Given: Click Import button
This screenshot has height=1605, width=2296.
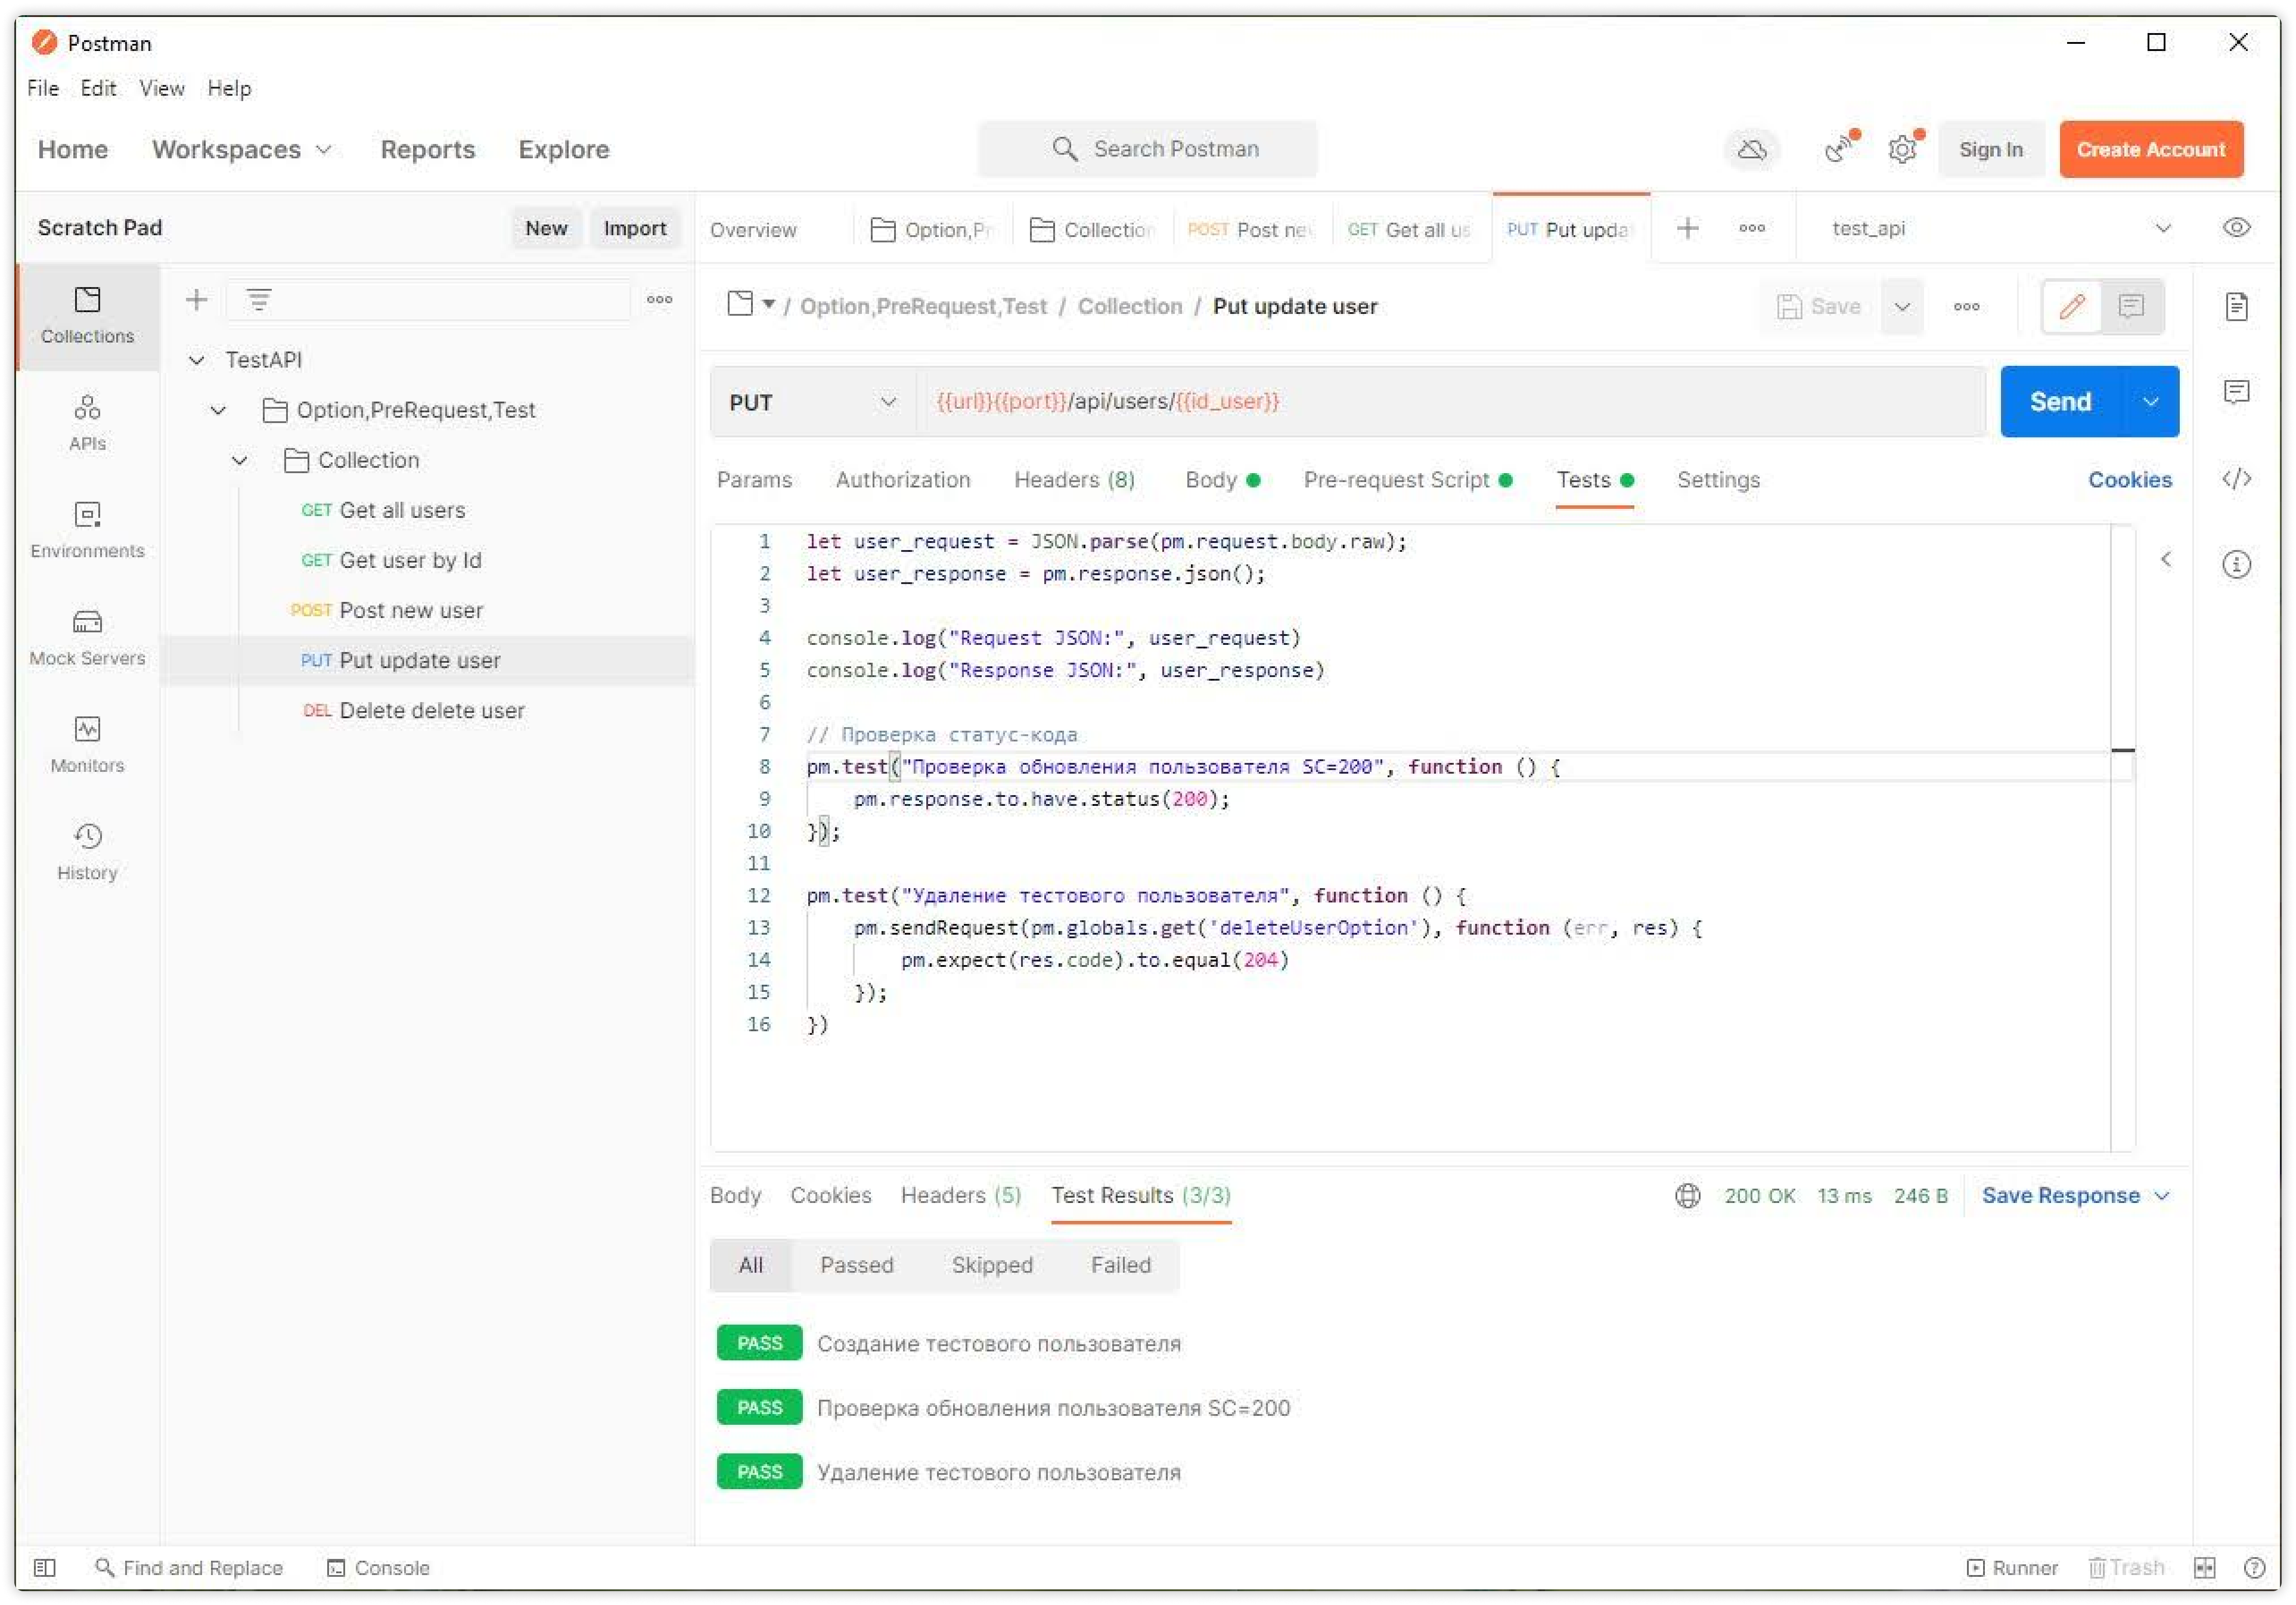Looking at the screenshot, I should coord(634,228).
